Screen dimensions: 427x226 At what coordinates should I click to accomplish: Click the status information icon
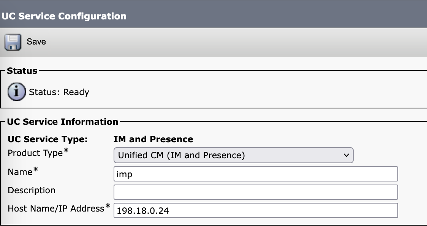[x=17, y=92]
